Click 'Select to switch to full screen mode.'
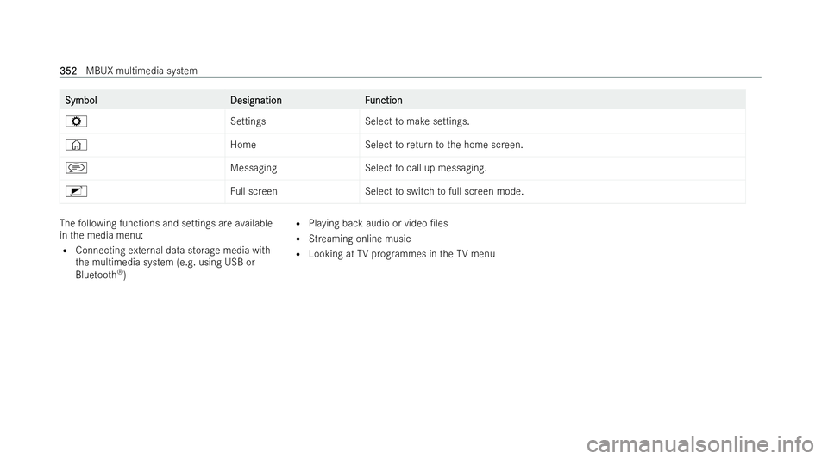The image size is (828, 459). click(x=444, y=191)
